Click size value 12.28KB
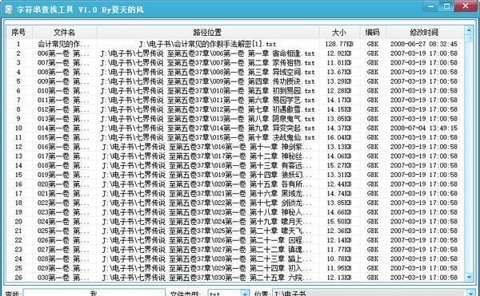 pos(339,91)
